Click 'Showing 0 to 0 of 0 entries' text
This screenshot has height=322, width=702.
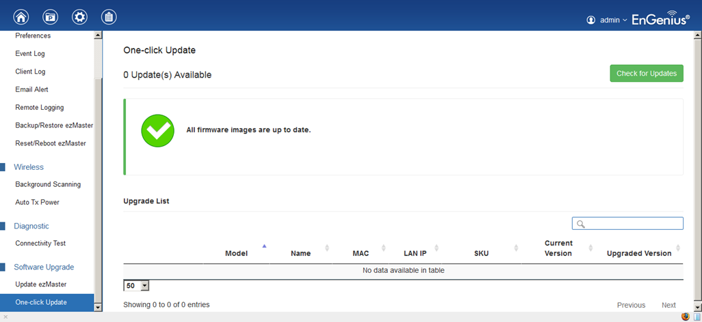tap(166, 304)
